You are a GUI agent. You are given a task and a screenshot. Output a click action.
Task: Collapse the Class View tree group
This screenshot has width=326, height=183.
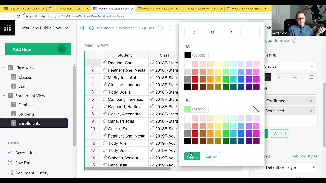4,68
